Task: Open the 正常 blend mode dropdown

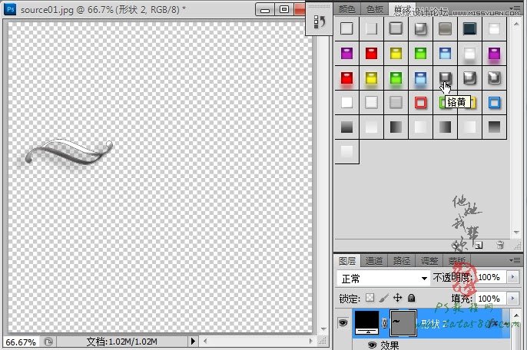Action: click(383, 278)
